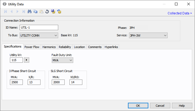Select the Reliability tab
195x111 pixels.
point(65,47)
